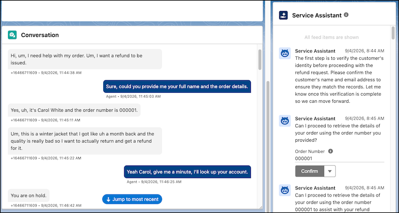Image resolution: width=399 pixels, height=213 pixels.
Task: Click the bottom assistant message mentioning order number 000001
Action: pos(338,203)
